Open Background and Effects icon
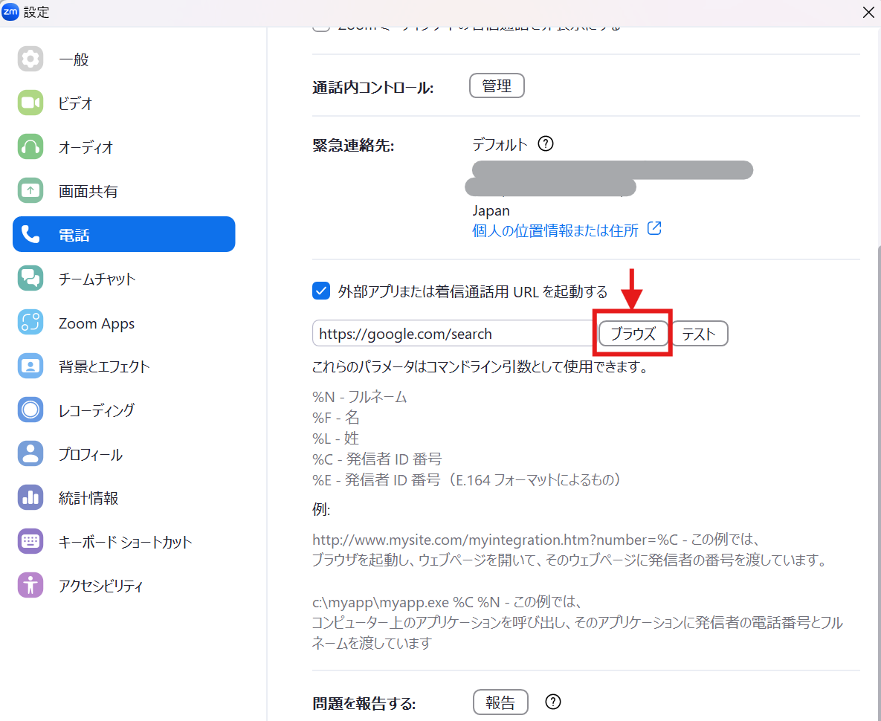This screenshot has width=881, height=721. click(x=30, y=366)
